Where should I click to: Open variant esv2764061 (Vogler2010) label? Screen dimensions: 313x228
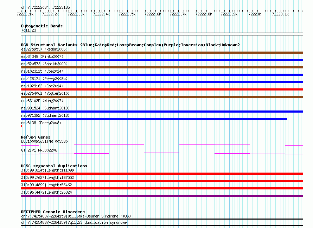(x=45, y=93)
